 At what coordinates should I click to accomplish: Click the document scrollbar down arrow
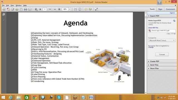146,92
